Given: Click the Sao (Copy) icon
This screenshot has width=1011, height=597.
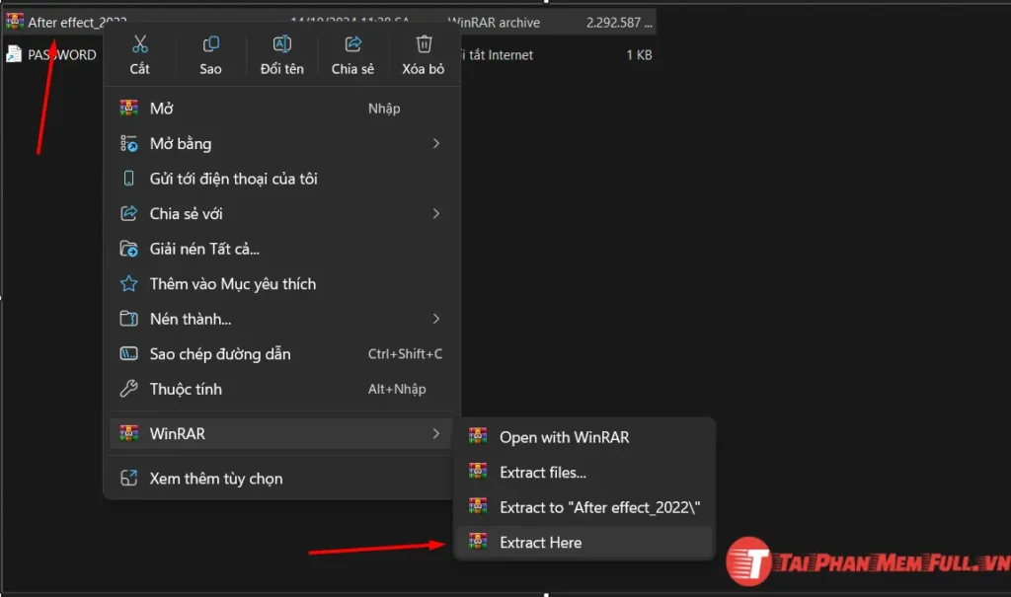Looking at the screenshot, I should [210, 44].
